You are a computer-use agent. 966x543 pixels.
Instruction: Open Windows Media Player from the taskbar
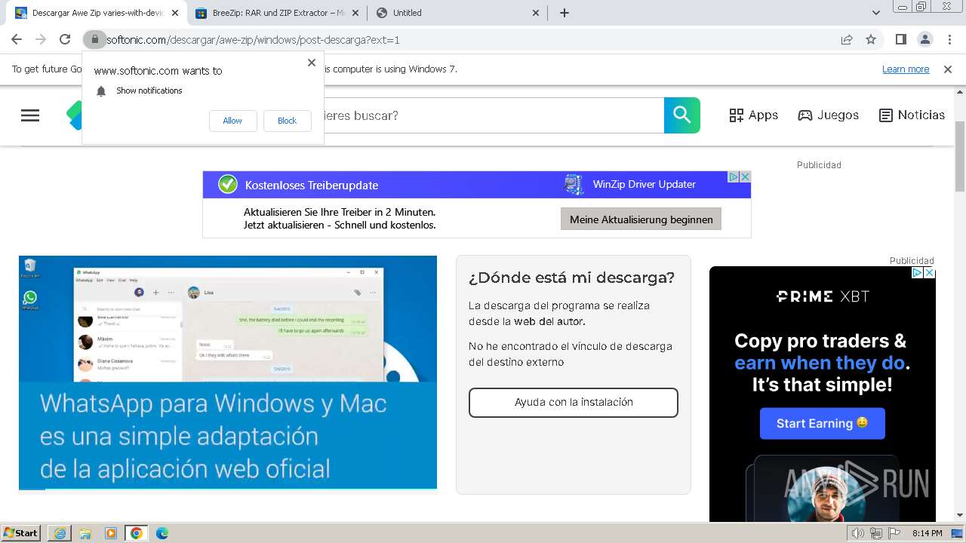click(x=111, y=533)
